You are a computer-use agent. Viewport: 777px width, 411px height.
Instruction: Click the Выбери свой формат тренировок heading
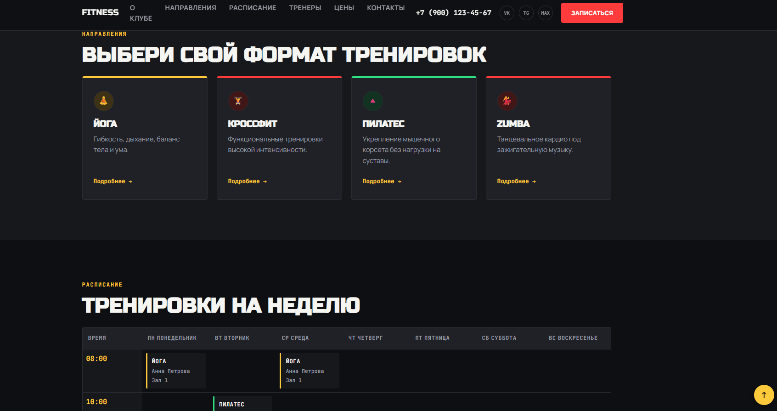click(x=284, y=55)
